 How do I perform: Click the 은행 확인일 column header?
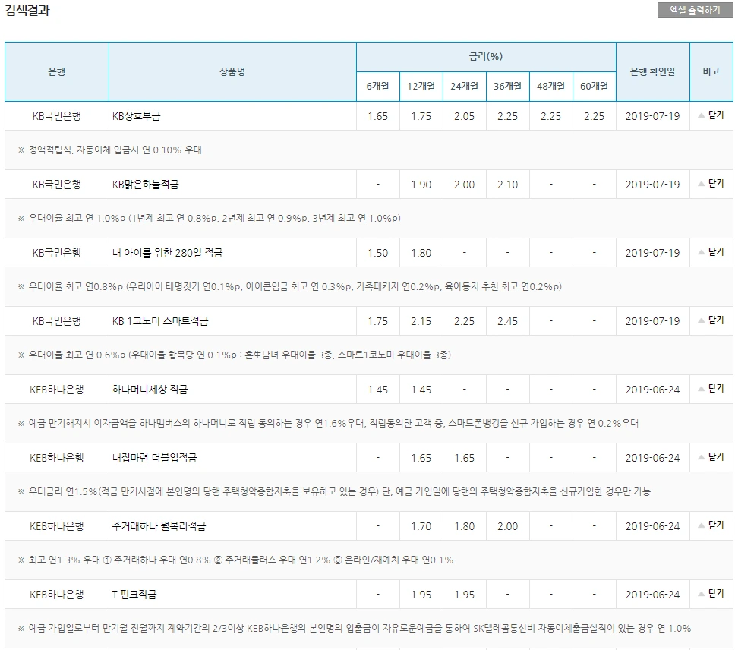652,71
